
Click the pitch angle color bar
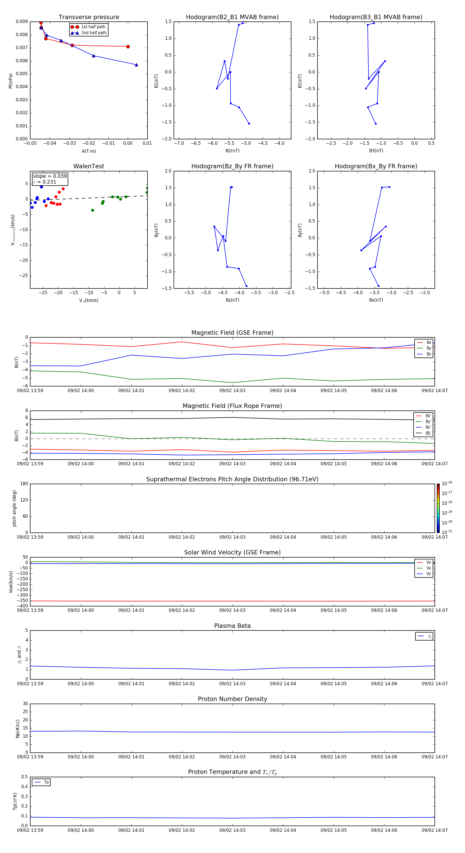click(438, 508)
